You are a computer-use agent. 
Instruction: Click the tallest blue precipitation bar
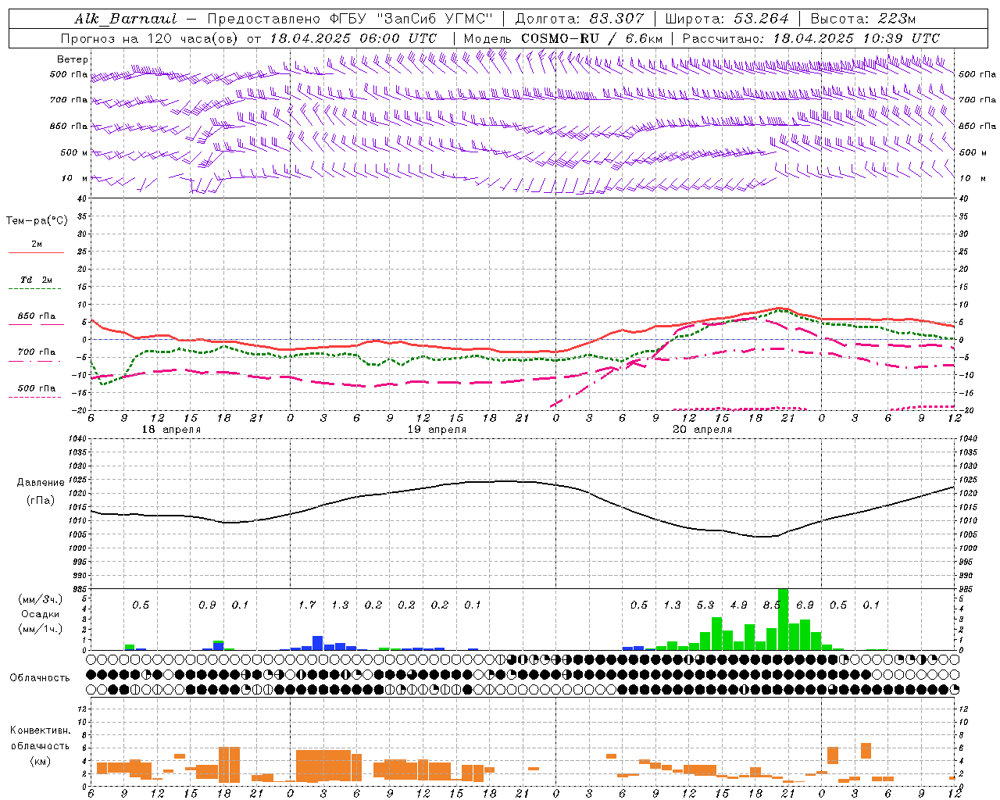point(318,643)
